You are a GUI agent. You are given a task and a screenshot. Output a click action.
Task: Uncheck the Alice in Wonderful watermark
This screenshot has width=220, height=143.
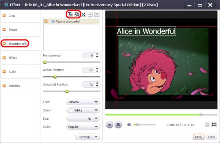pos(46,22)
